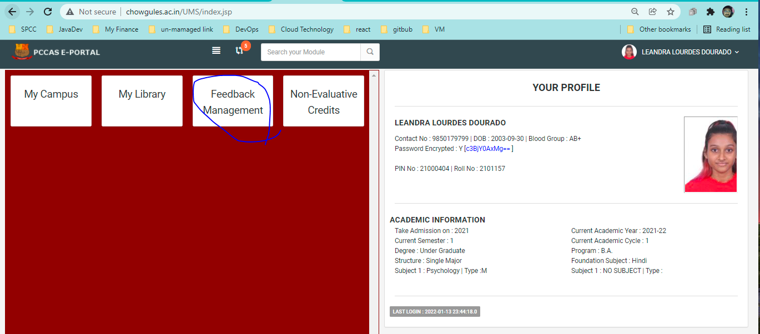Click Program : B.A. text

(x=592, y=251)
